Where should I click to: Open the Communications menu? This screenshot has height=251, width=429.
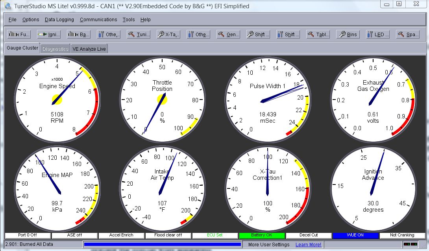point(98,19)
